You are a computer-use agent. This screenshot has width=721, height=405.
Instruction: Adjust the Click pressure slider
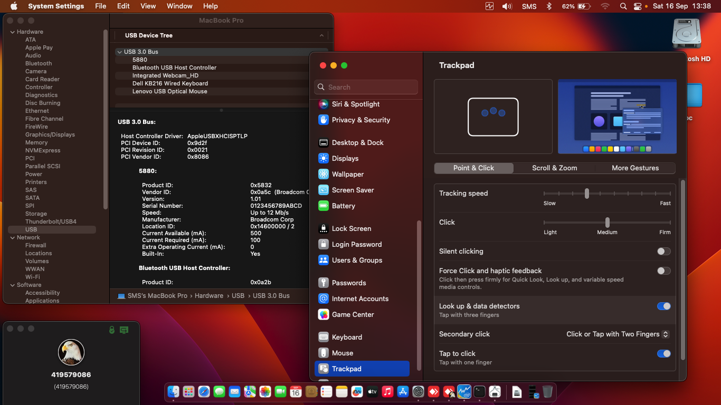[x=608, y=223]
